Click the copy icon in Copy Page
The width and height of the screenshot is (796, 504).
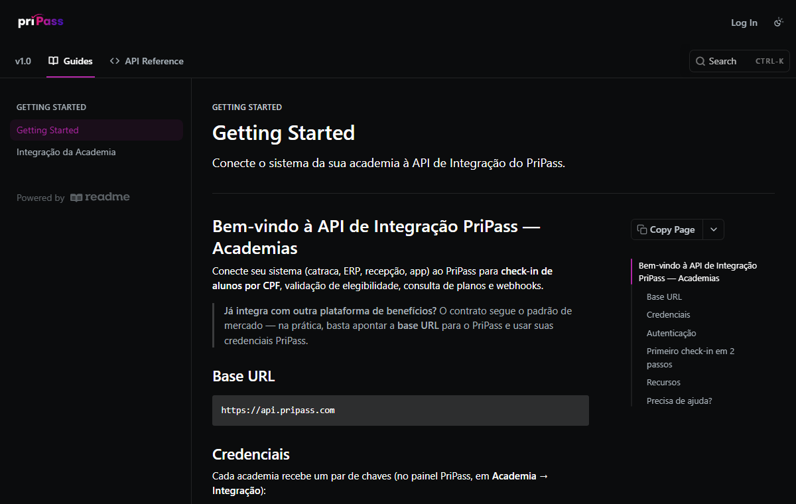(641, 229)
